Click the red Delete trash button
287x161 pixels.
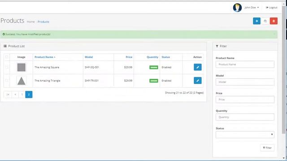coord(274,21)
